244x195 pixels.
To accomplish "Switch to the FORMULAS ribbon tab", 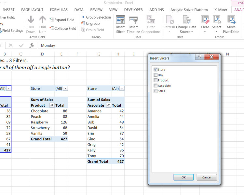I will click(59, 10).
